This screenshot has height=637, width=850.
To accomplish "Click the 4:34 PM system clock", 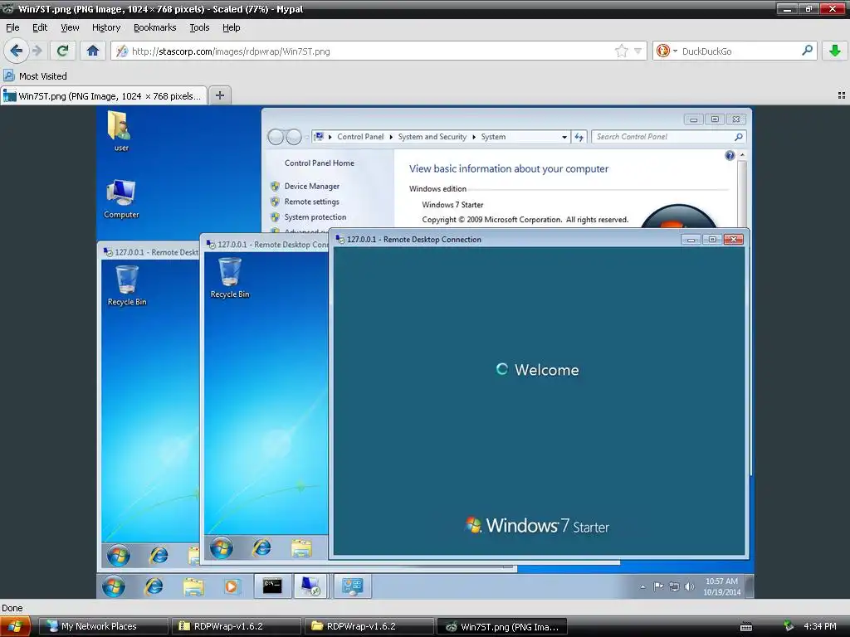I will click(x=819, y=627).
